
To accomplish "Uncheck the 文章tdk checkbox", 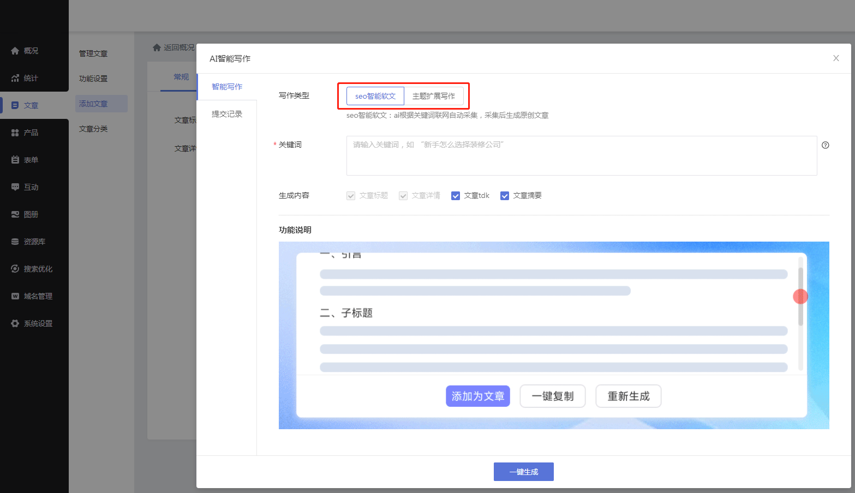I will 456,196.
